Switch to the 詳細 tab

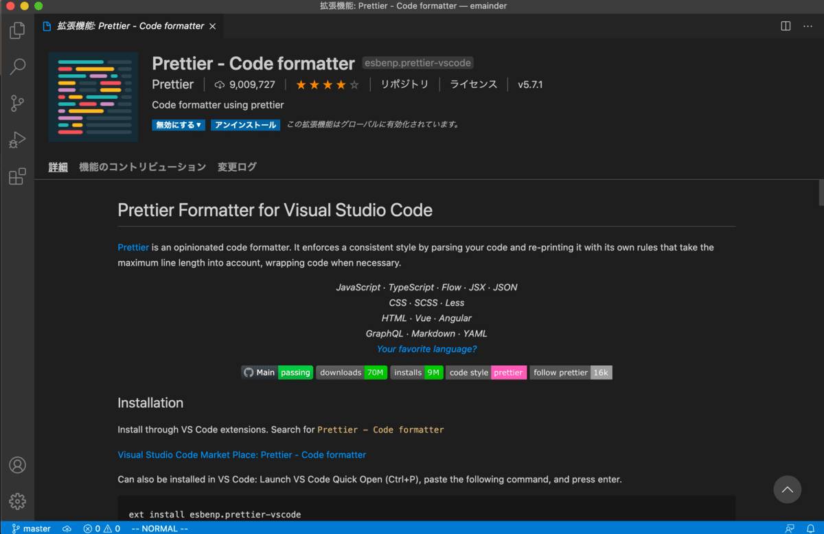coord(58,167)
